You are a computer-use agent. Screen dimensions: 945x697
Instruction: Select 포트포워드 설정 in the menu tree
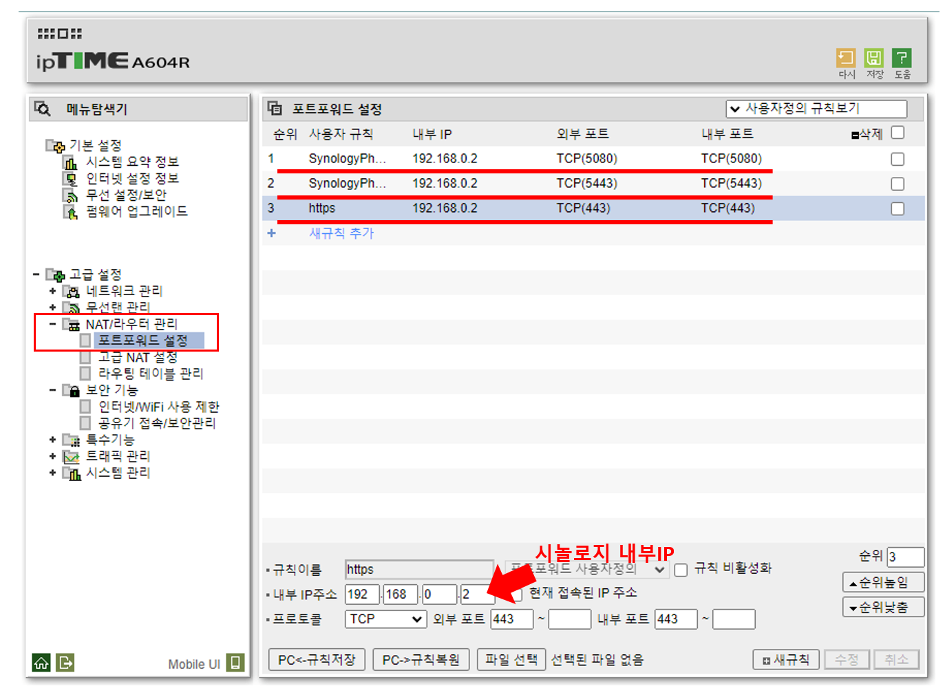click(143, 341)
